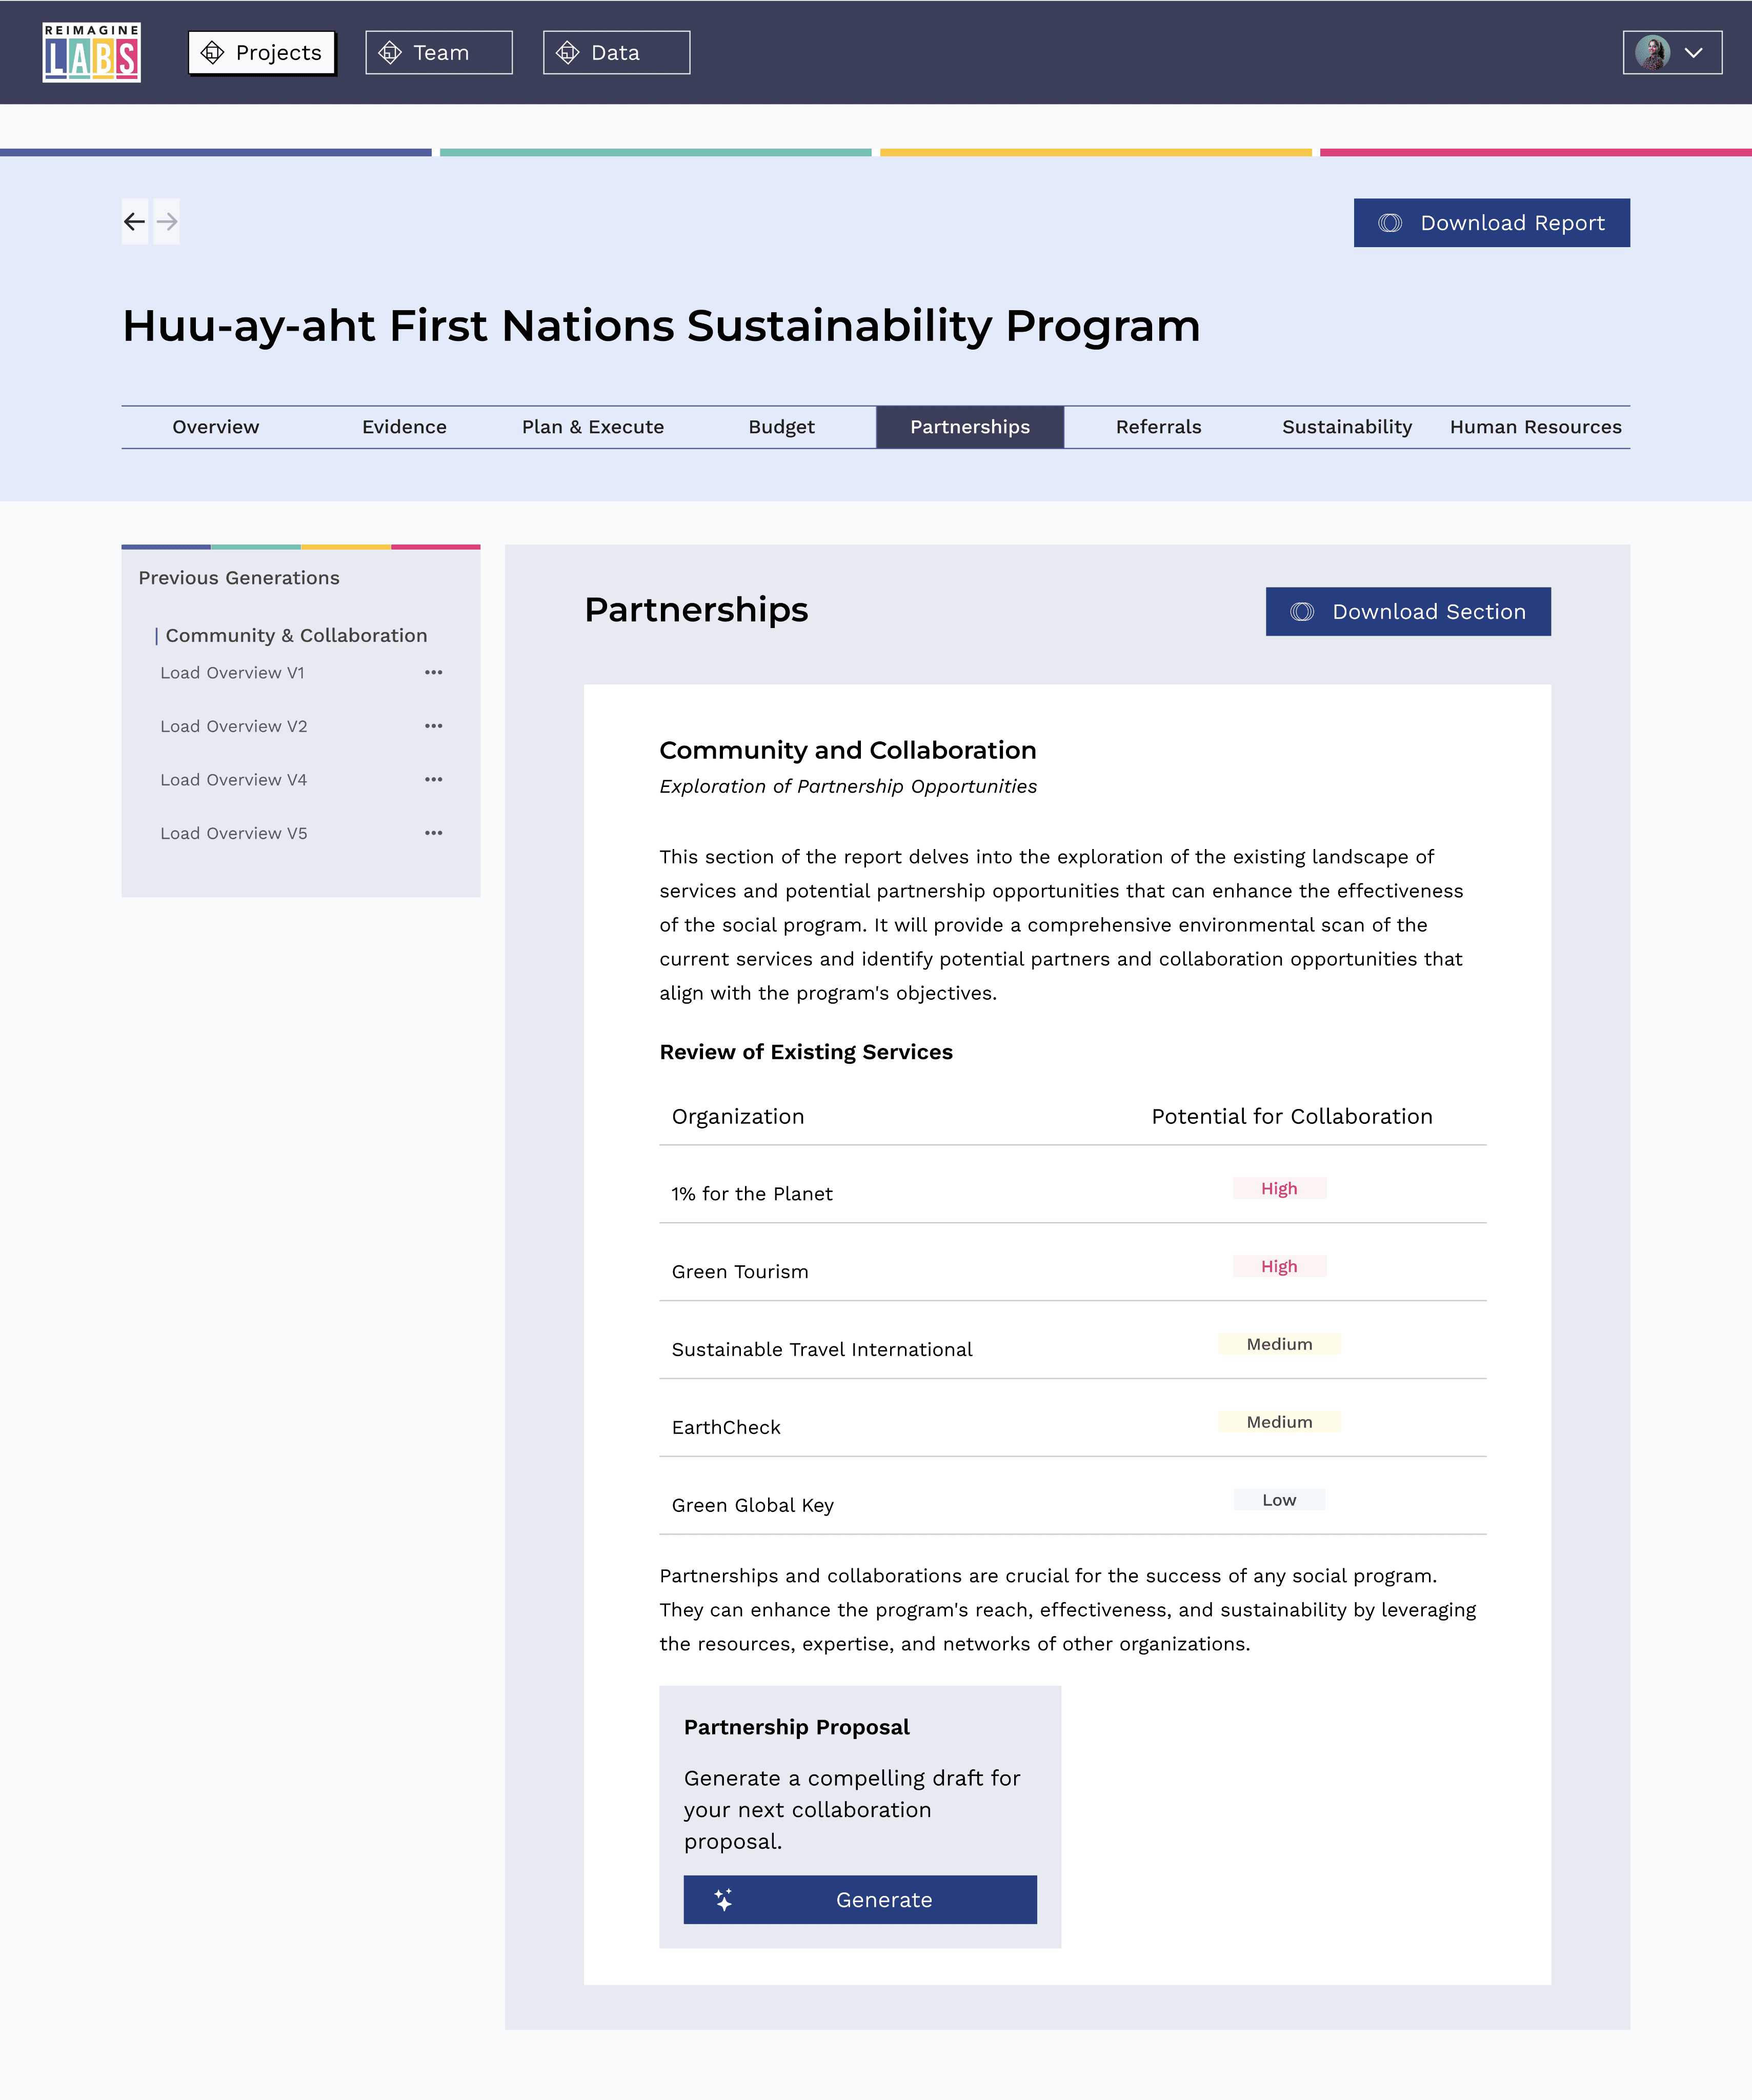This screenshot has width=1752, height=2100.
Task: Open the Team navigation item
Action: click(439, 53)
